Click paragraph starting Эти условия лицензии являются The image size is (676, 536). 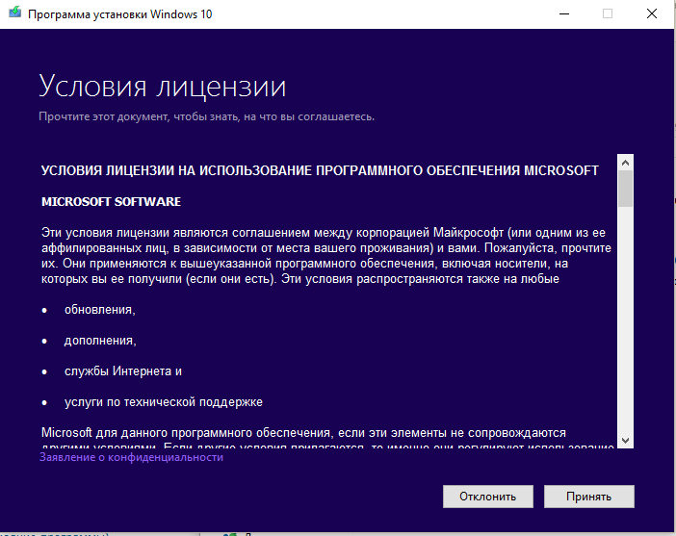pyautogui.click(x=325, y=256)
